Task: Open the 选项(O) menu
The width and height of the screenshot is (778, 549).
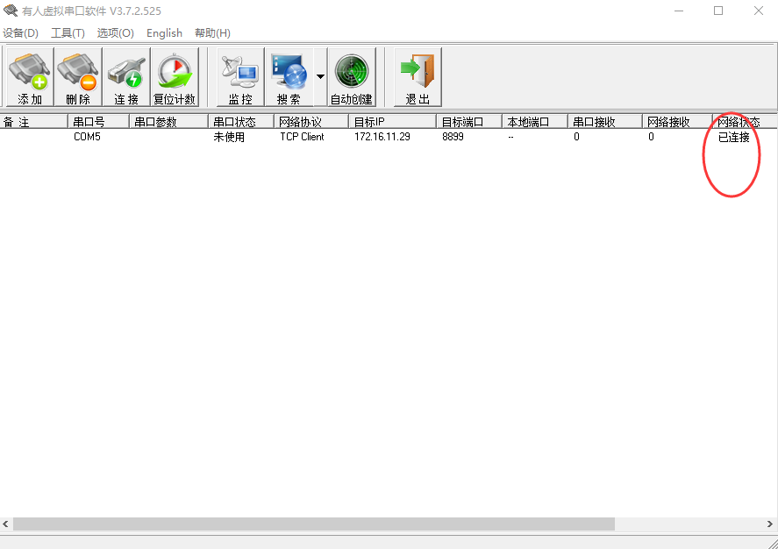Action: (x=115, y=33)
